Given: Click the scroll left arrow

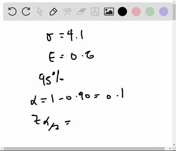Looking at the screenshot, I should pyautogui.click(x=2, y=149).
